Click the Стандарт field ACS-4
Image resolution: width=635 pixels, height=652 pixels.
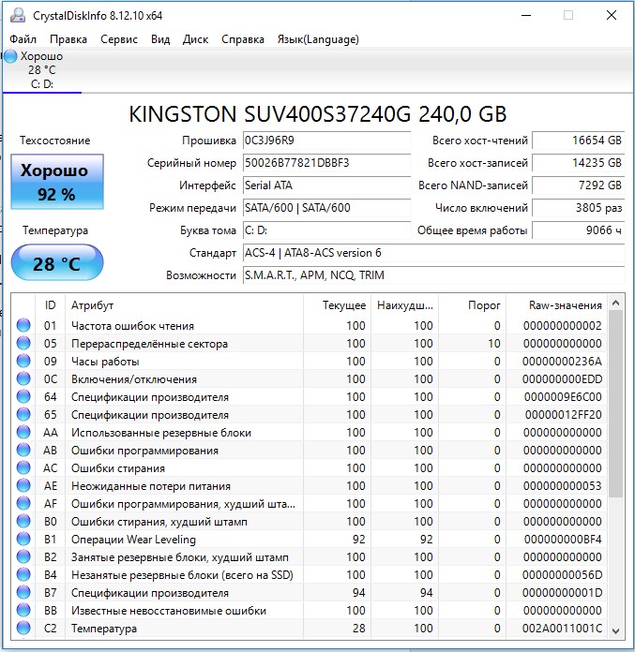pyautogui.click(x=434, y=253)
